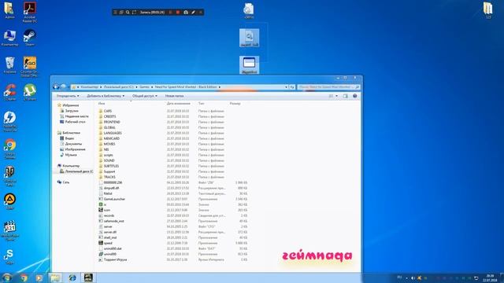Open the Добавить в библиотеку dropdown
This screenshot has width=504, height=283.
[x=106, y=96]
